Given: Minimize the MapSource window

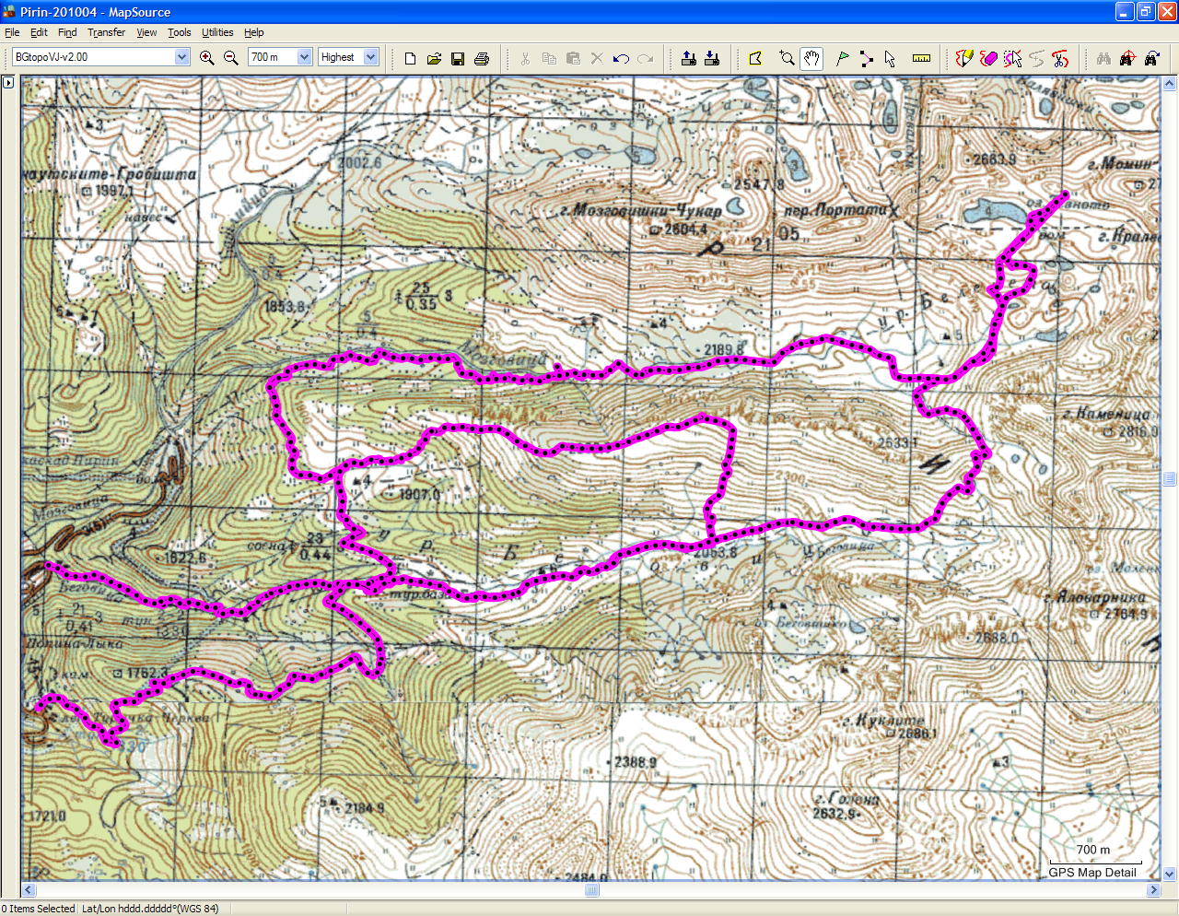Looking at the screenshot, I should (1125, 12).
